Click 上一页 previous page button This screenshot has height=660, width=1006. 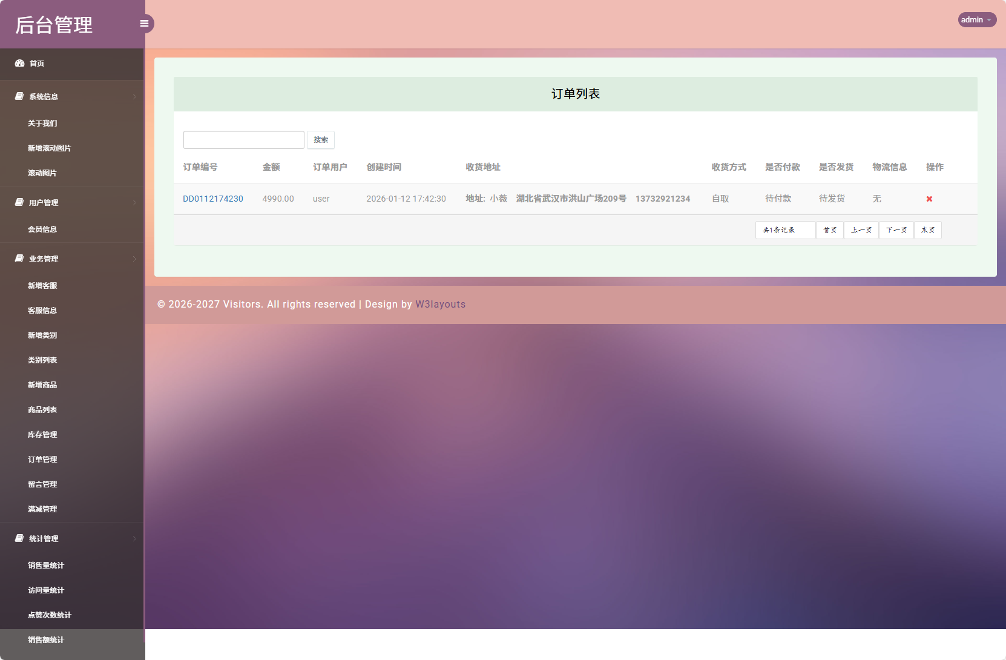(861, 230)
